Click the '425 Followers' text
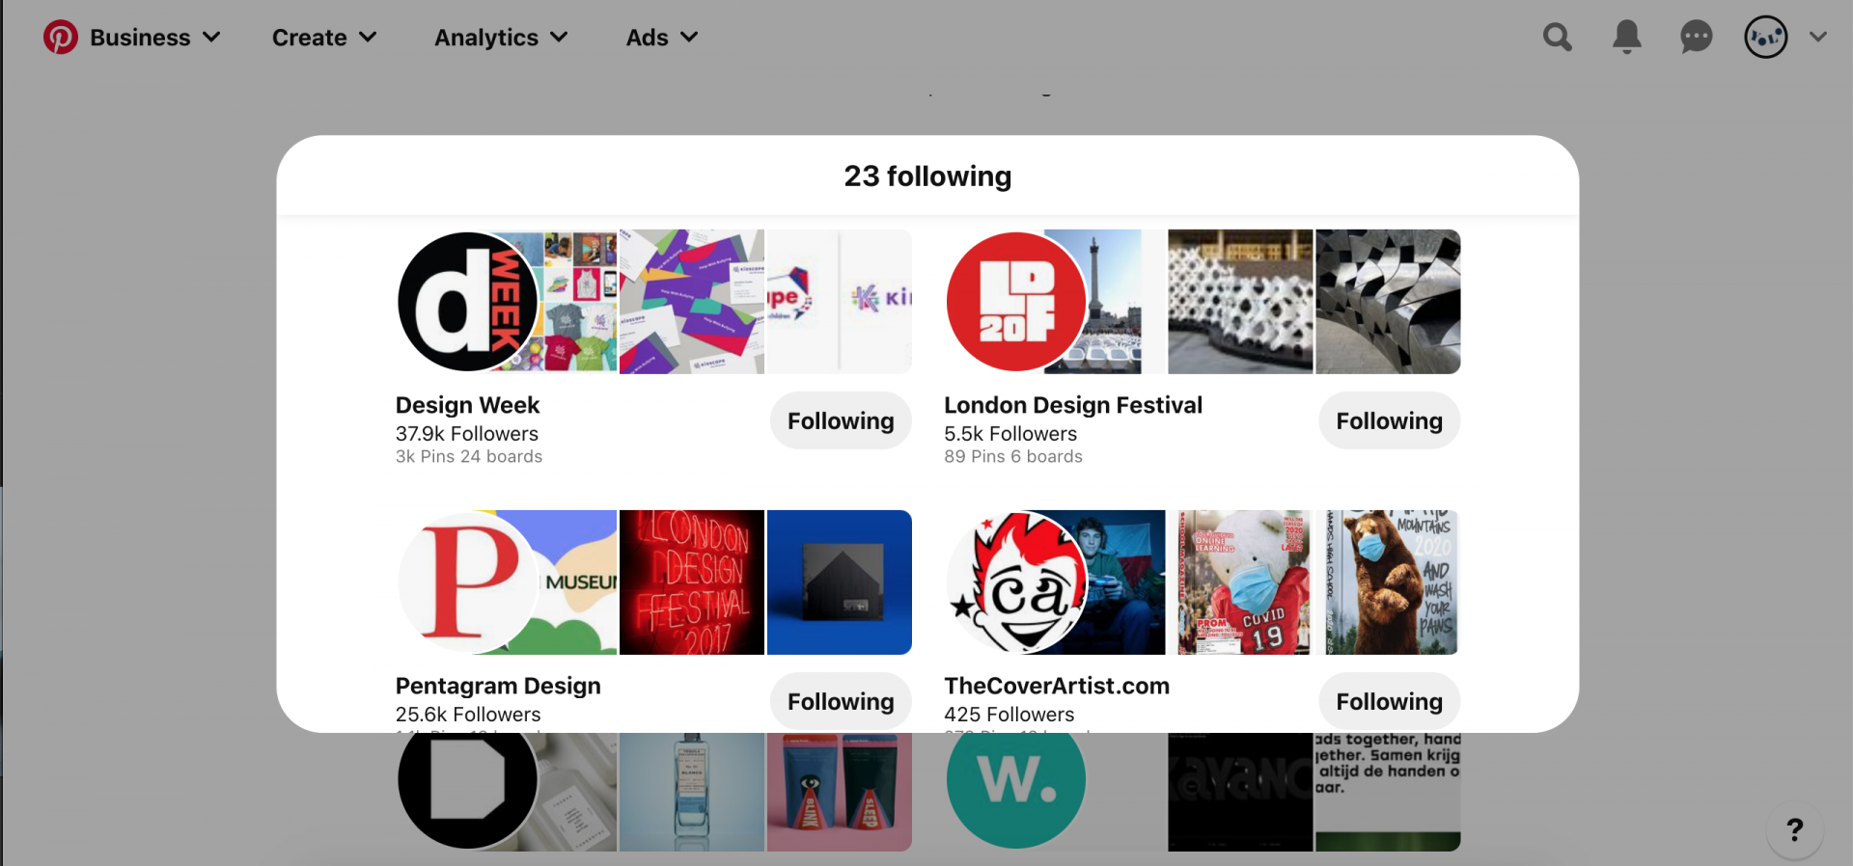This screenshot has width=1853, height=866. (x=1009, y=715)
